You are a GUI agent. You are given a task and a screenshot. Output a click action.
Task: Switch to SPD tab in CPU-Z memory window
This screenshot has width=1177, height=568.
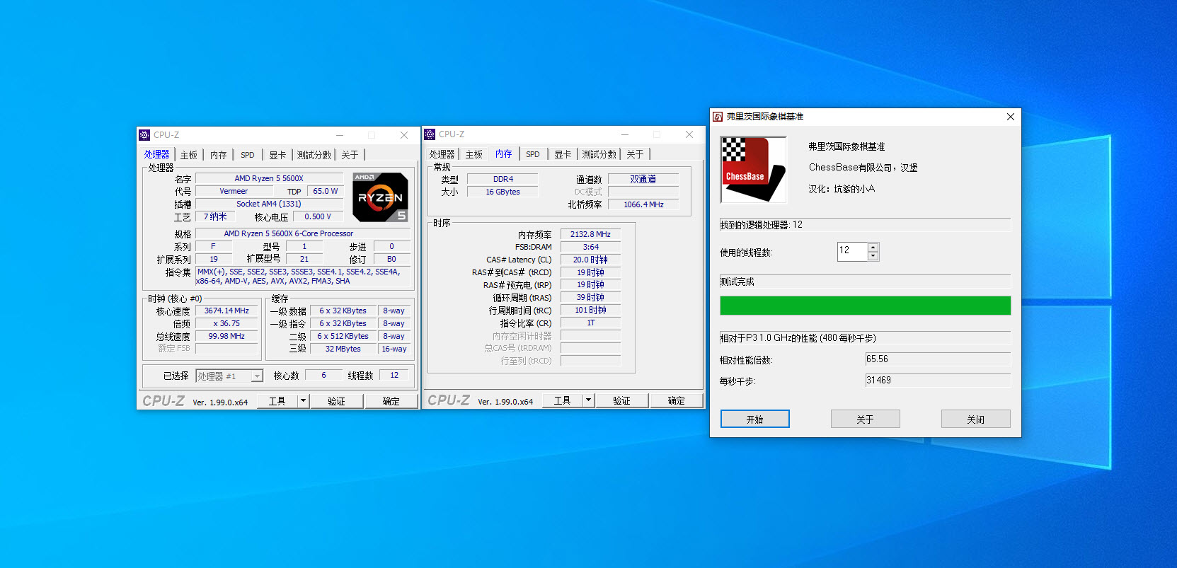[x=533, y=154]
